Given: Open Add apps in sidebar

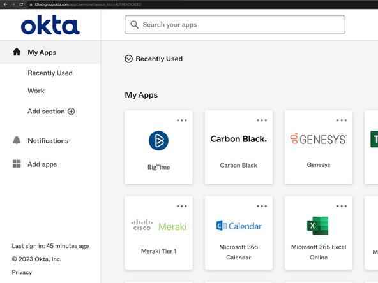Looking at the screenshot, I should 42,164.
